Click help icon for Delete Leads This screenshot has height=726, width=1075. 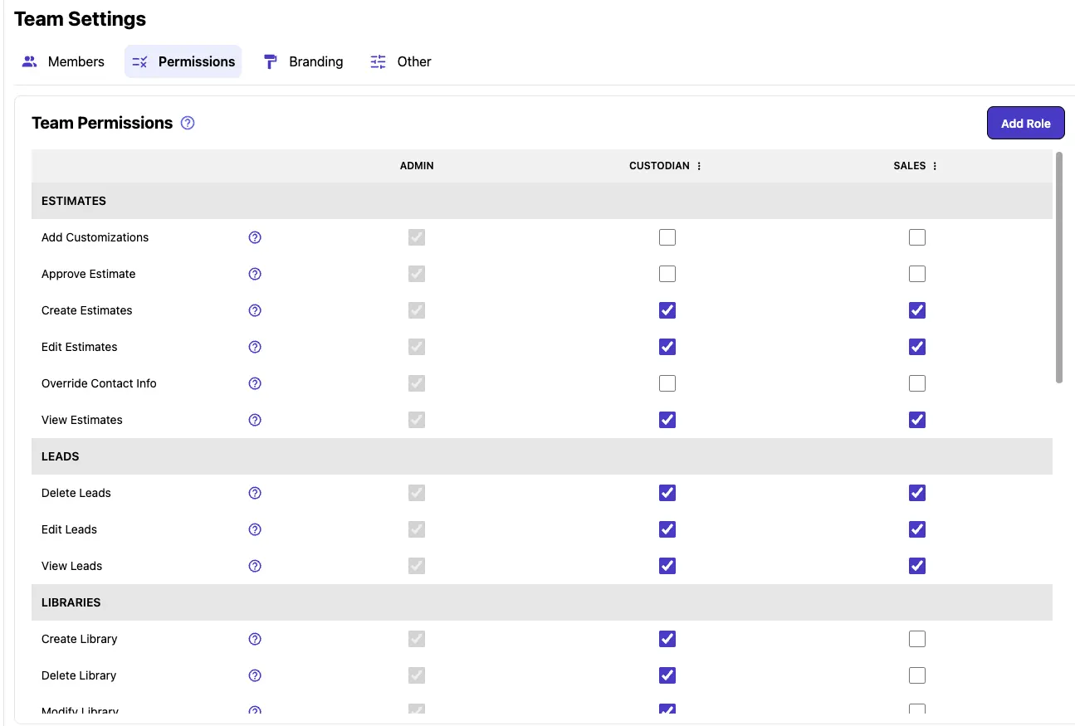click(255, 493)
